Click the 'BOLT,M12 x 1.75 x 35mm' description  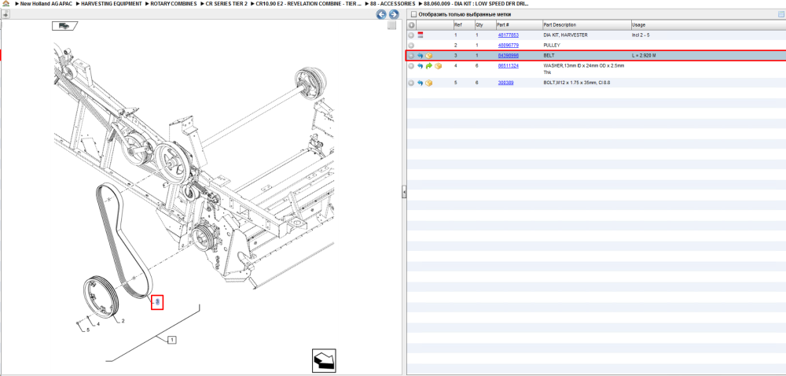click(x=576, y=83)
